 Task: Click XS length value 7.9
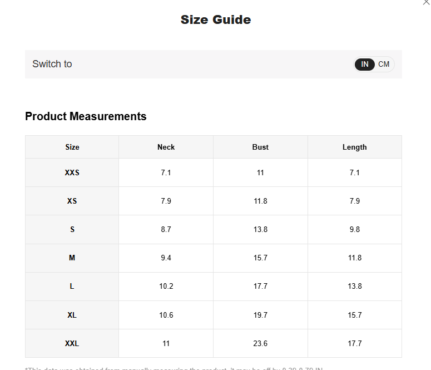[355, 201]
